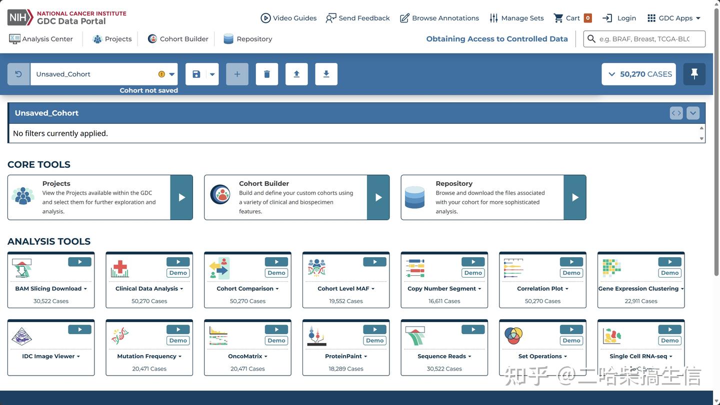This screenshot has height=405, width=720.
Task: Open the GDC Apps dropdown menu
Action: [673, 18]
